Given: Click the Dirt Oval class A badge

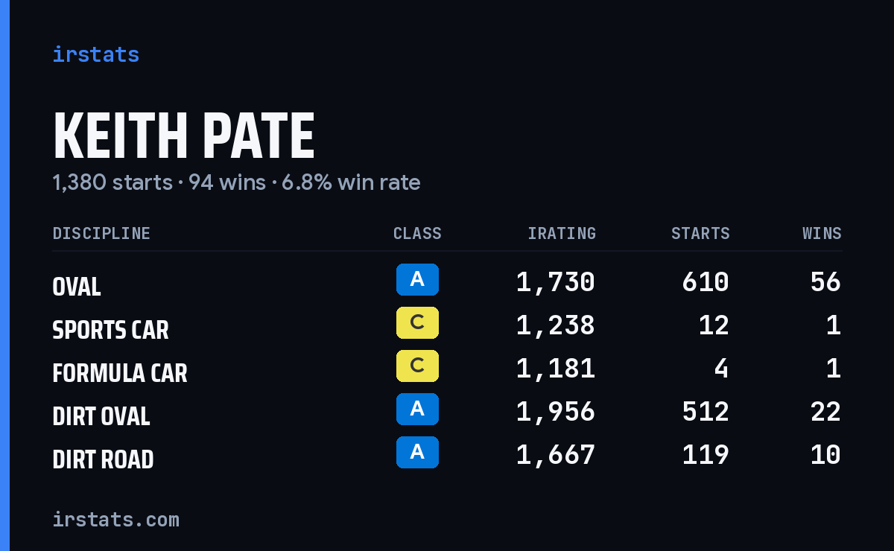Looking at the screenshot, I should (417, 410).
